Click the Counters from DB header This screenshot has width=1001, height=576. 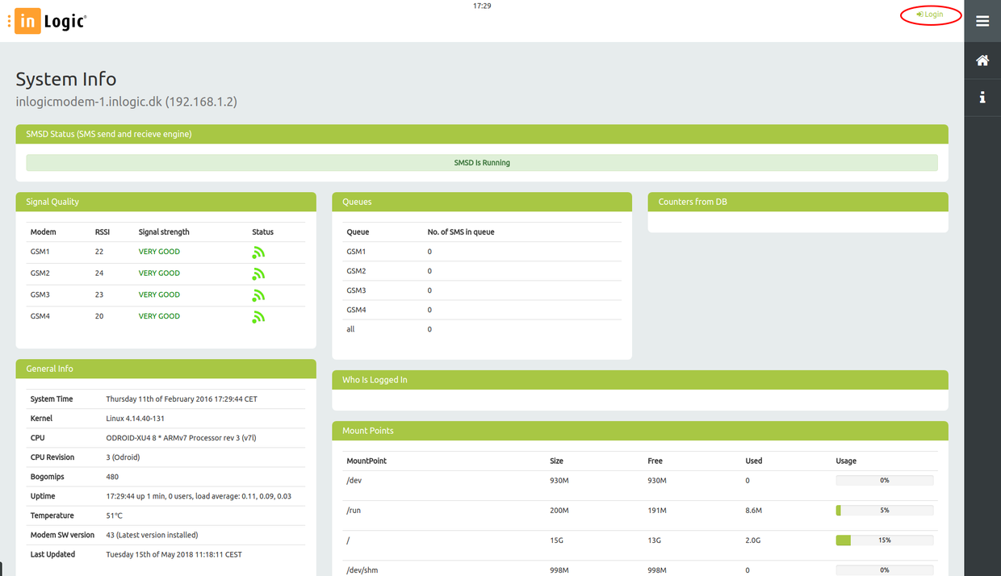click(x=798, y=202)
